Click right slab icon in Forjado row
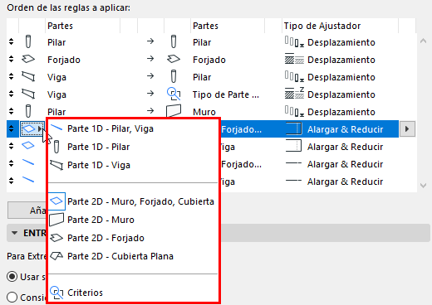 click(x=174, y=59)
